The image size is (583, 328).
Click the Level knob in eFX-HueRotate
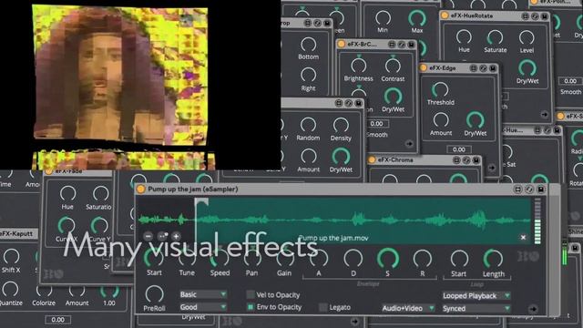(527, 37)
